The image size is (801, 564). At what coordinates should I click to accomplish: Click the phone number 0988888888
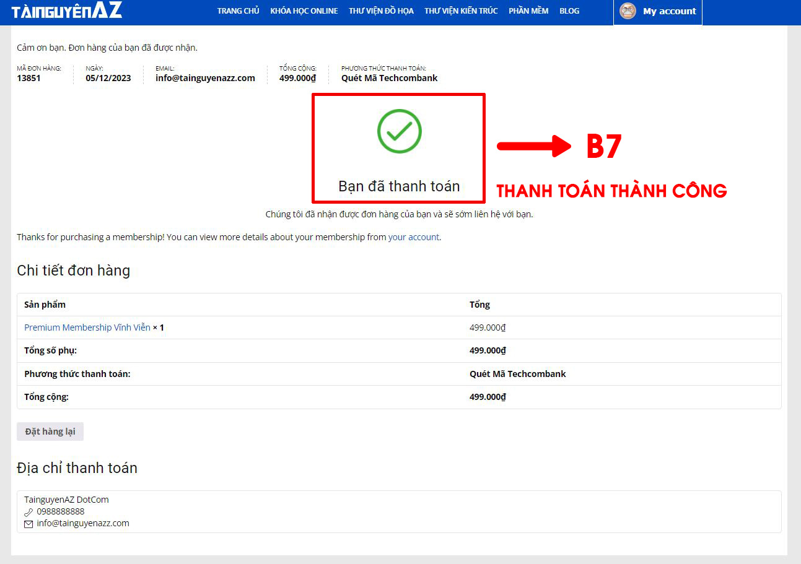(x=61, y=511)
